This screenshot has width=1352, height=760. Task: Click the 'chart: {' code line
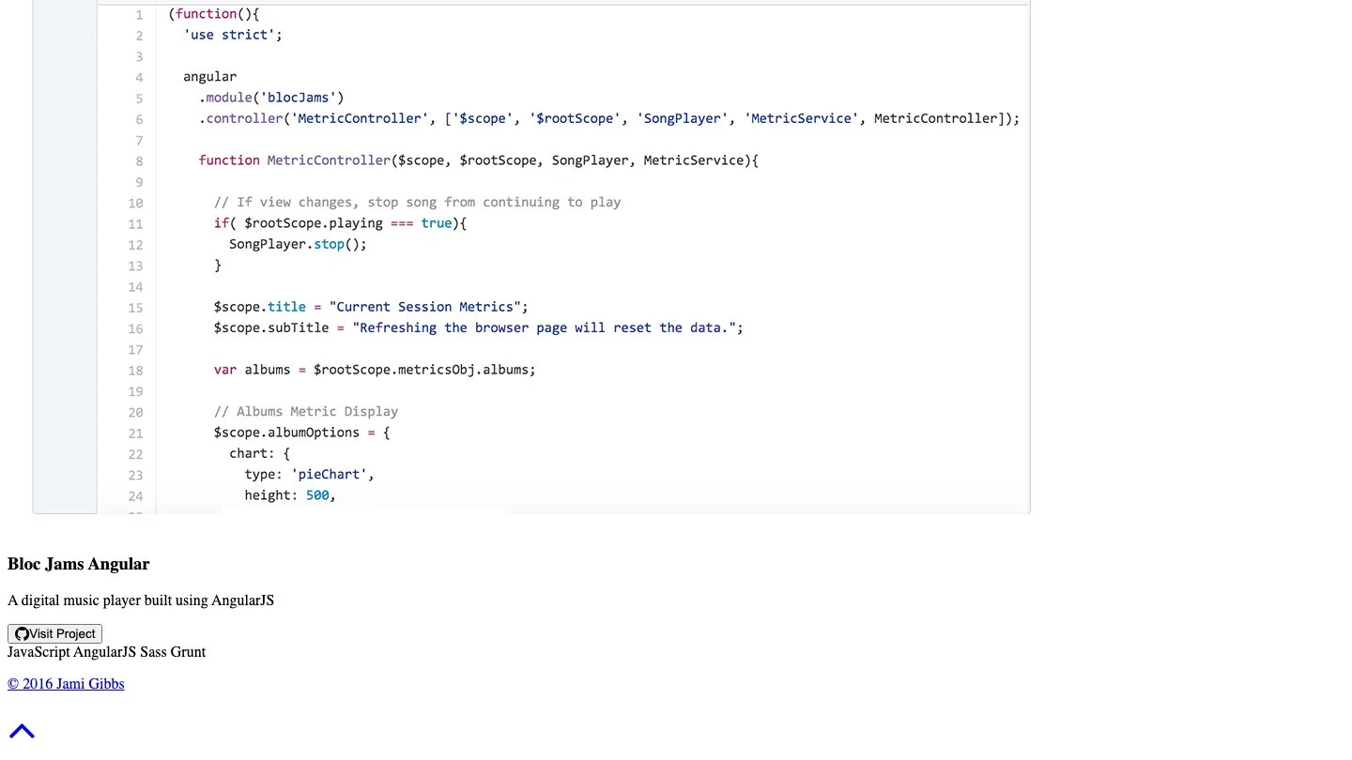pyautogui.click(x=260, y=453)
